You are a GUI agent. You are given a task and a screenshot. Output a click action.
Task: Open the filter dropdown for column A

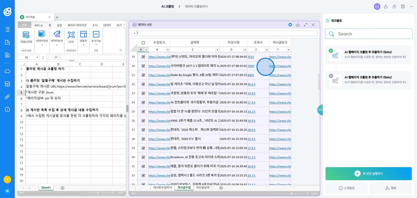click(146, 50)
